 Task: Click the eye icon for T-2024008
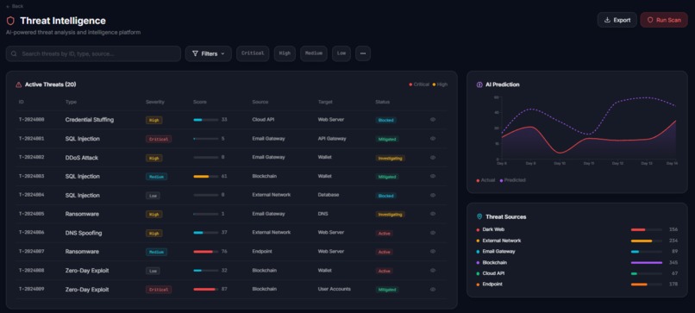click(x=433, y=271)
